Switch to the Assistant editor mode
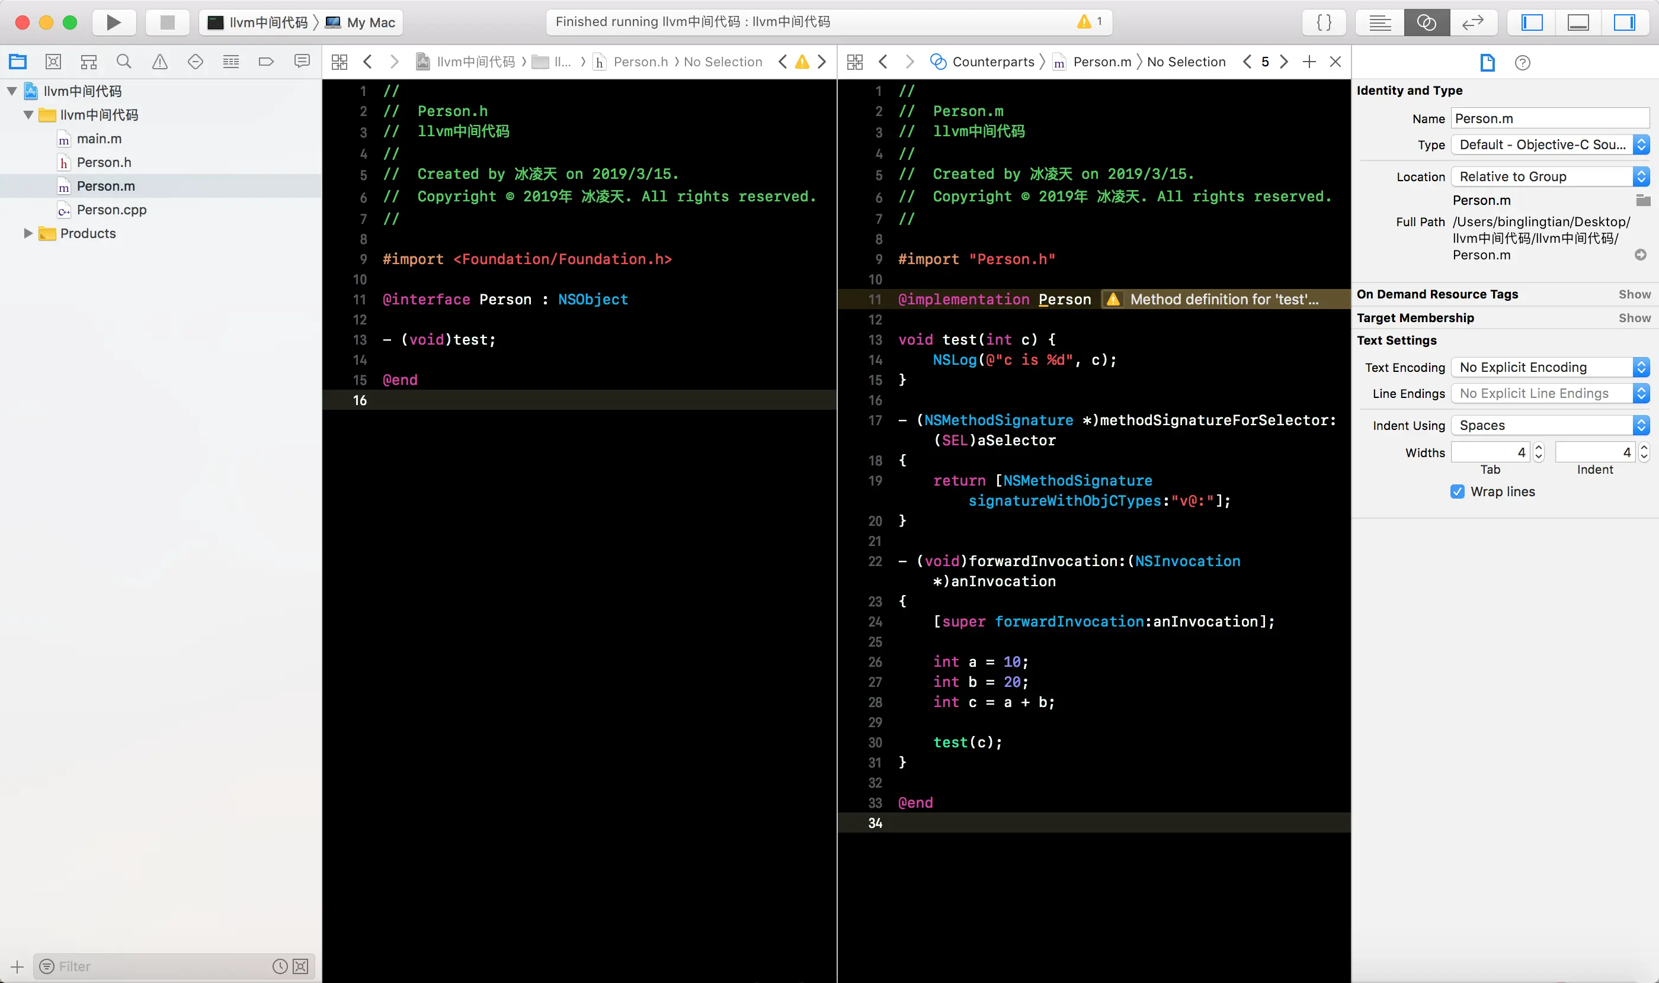 1426,23
